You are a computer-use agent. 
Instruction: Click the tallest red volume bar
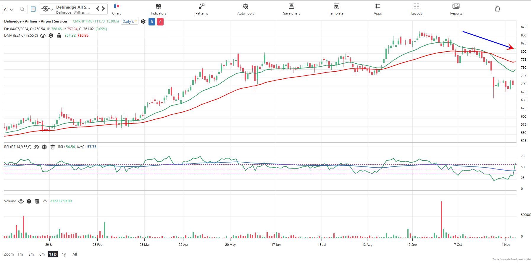pyautogui.click(x=441, y=220)
